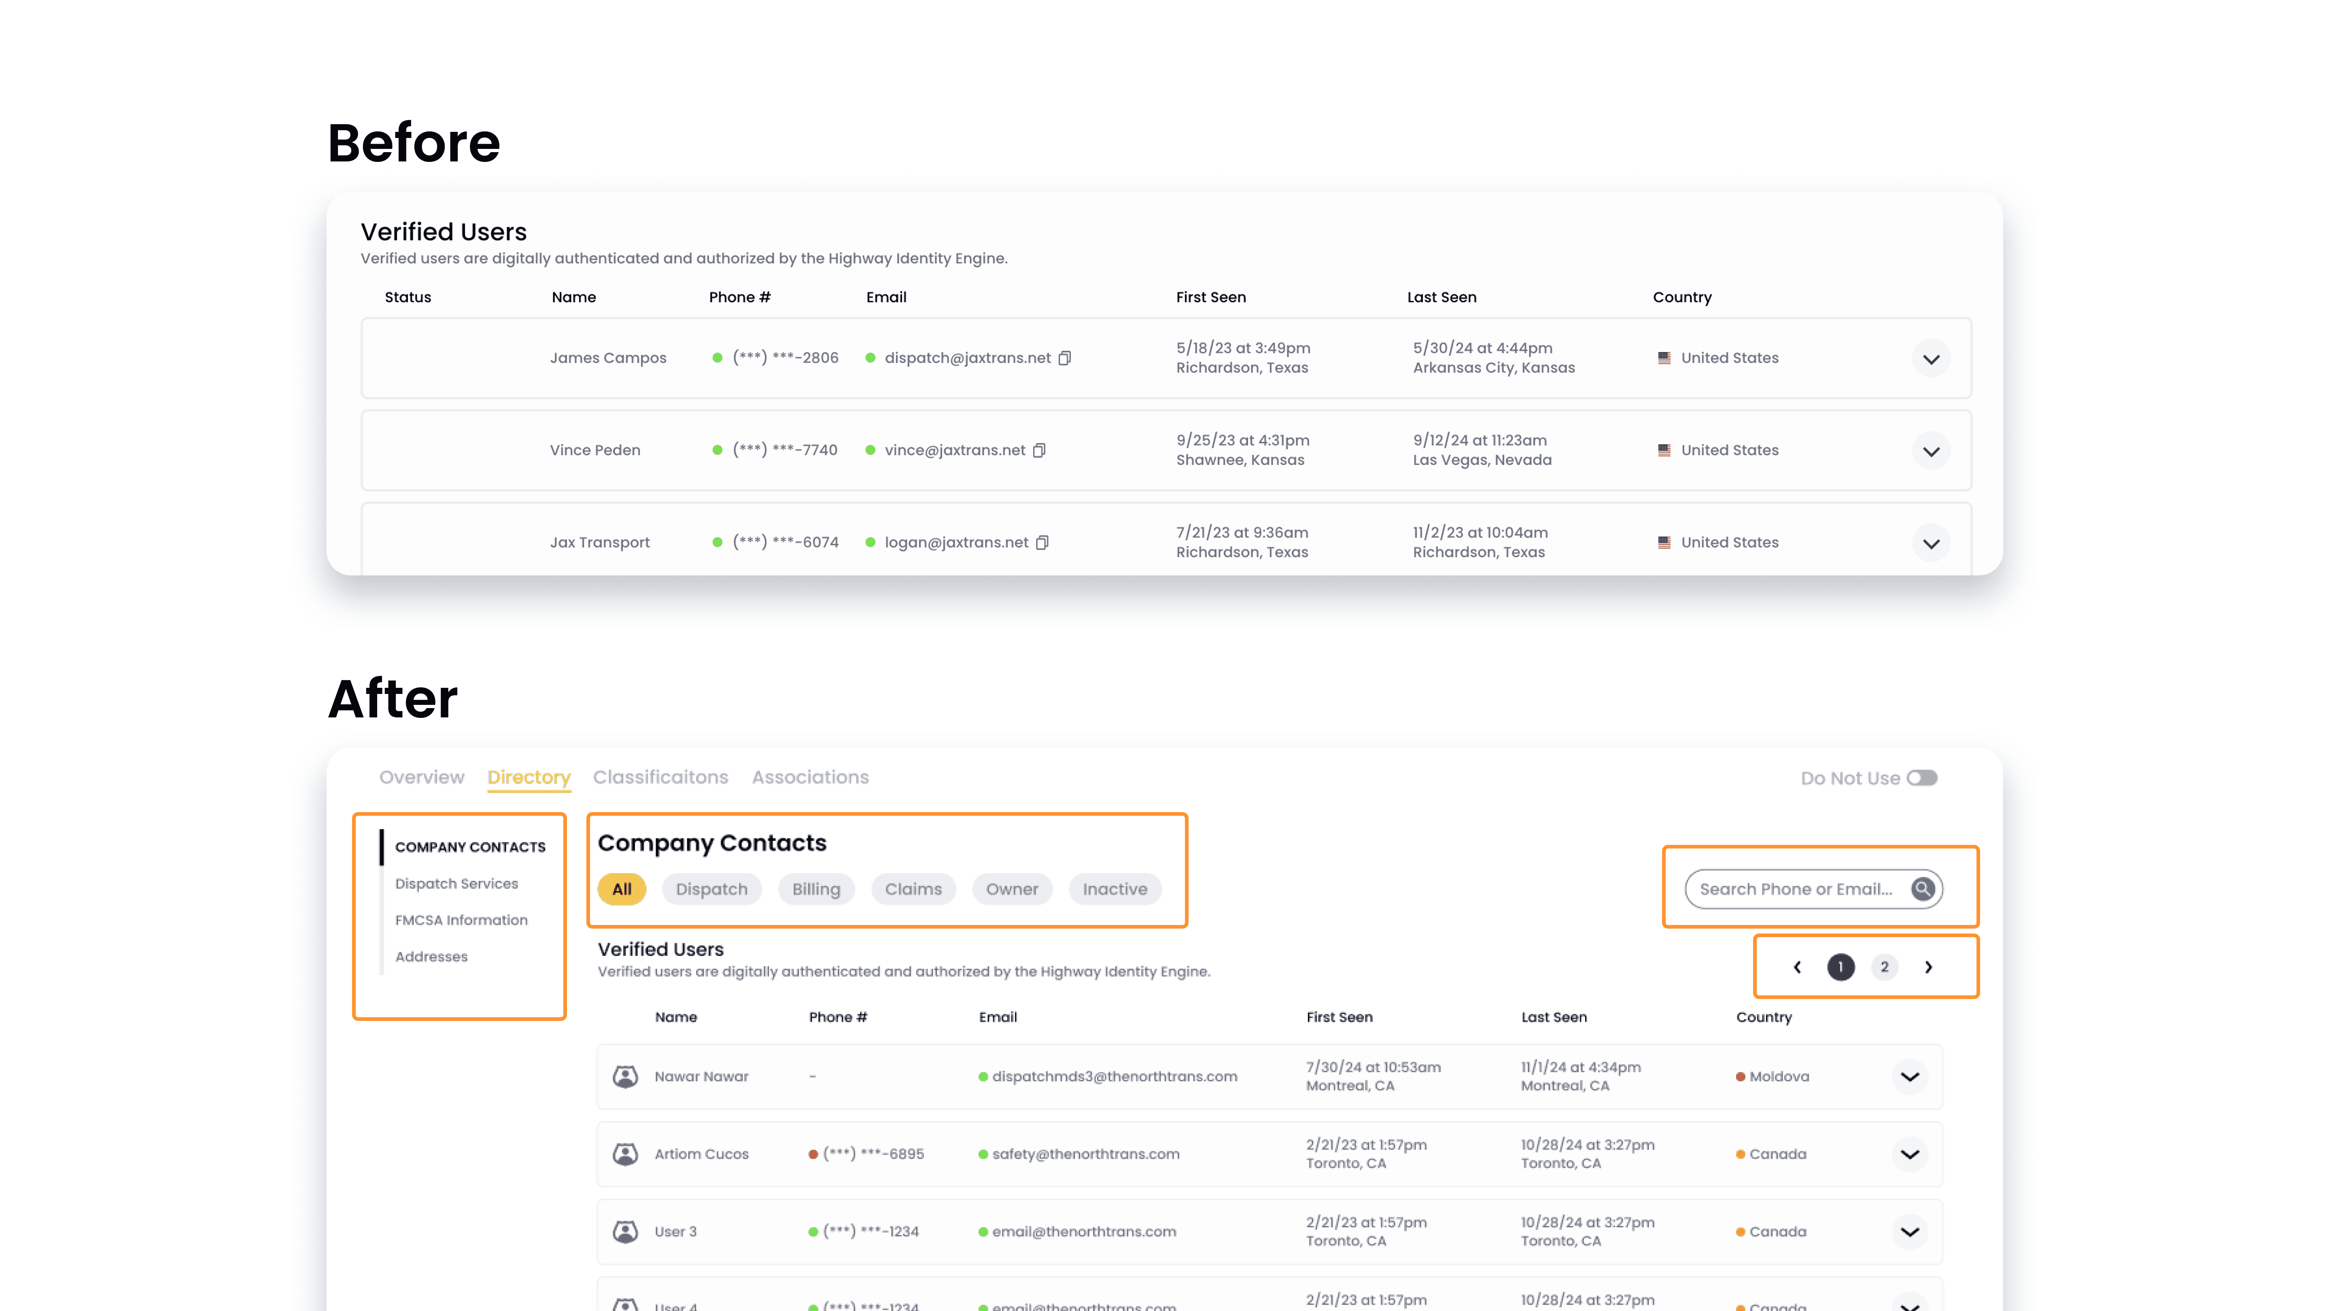The height and width of the screenshot is (1311, 2331).
Task: Open FMCSA Information in sidebar
Action: click(x=461, y=920)
